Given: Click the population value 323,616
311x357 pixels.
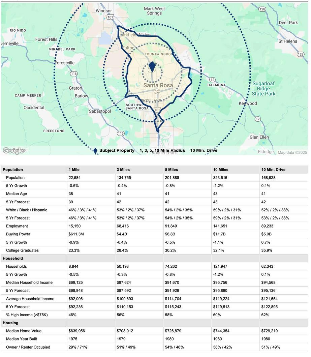Looking at the screenshot, I should click(220, 178).
